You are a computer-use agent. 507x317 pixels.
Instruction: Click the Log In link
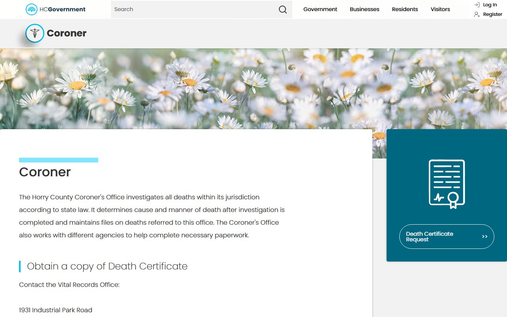click(x=490, y=5)
